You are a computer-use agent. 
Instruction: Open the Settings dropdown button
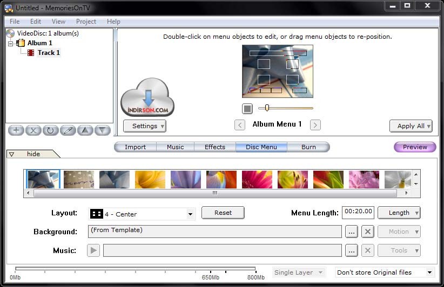145,126
